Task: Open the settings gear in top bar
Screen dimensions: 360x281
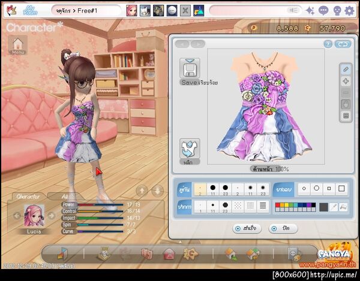Action: 349,11
